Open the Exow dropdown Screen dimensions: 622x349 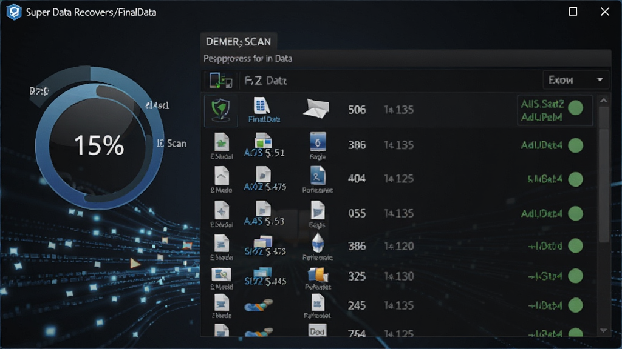(x=575, y=81)
